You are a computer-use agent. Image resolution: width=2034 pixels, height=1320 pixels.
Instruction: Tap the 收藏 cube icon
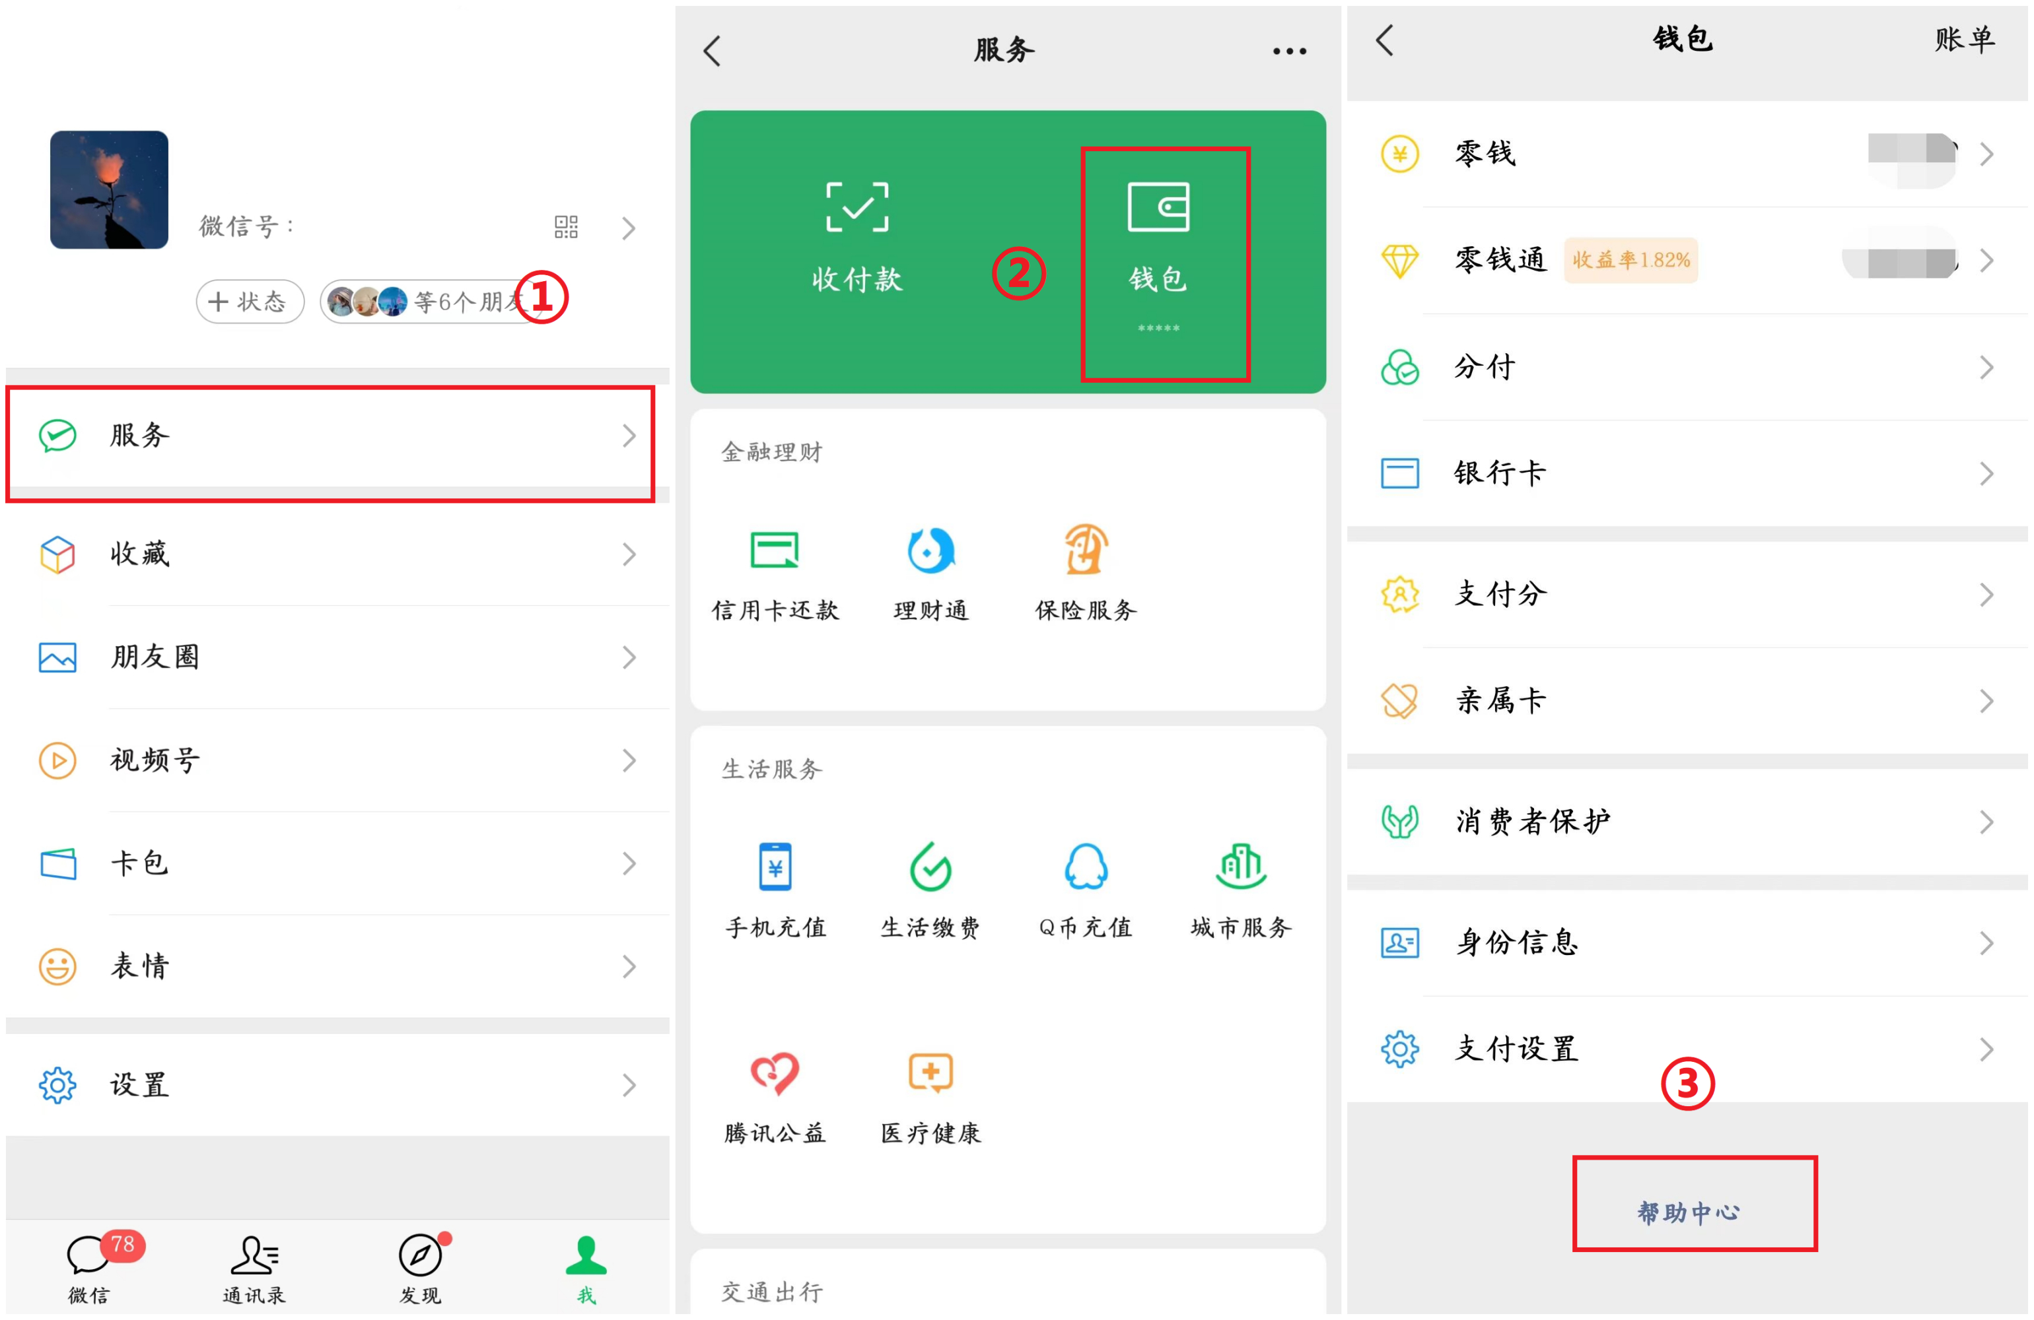(x=57, y=554)
